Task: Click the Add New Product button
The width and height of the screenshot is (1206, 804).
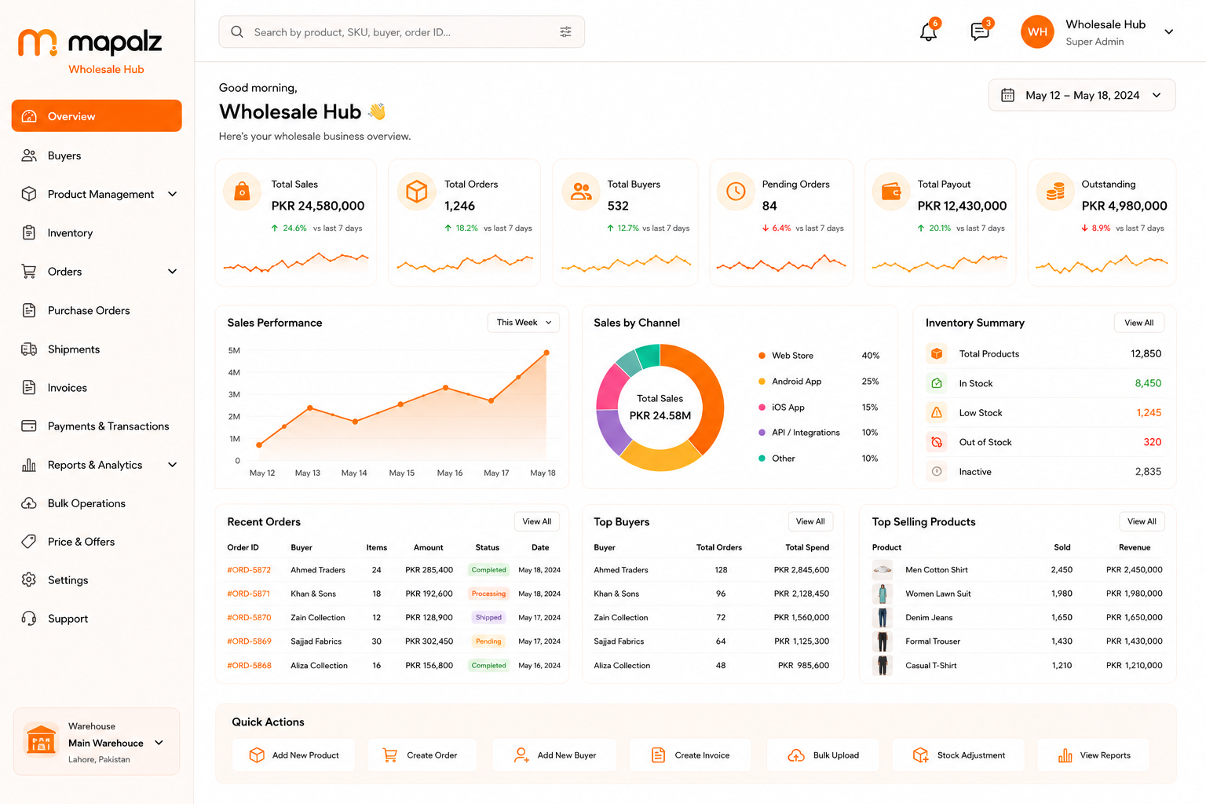Action: [294, 755]
